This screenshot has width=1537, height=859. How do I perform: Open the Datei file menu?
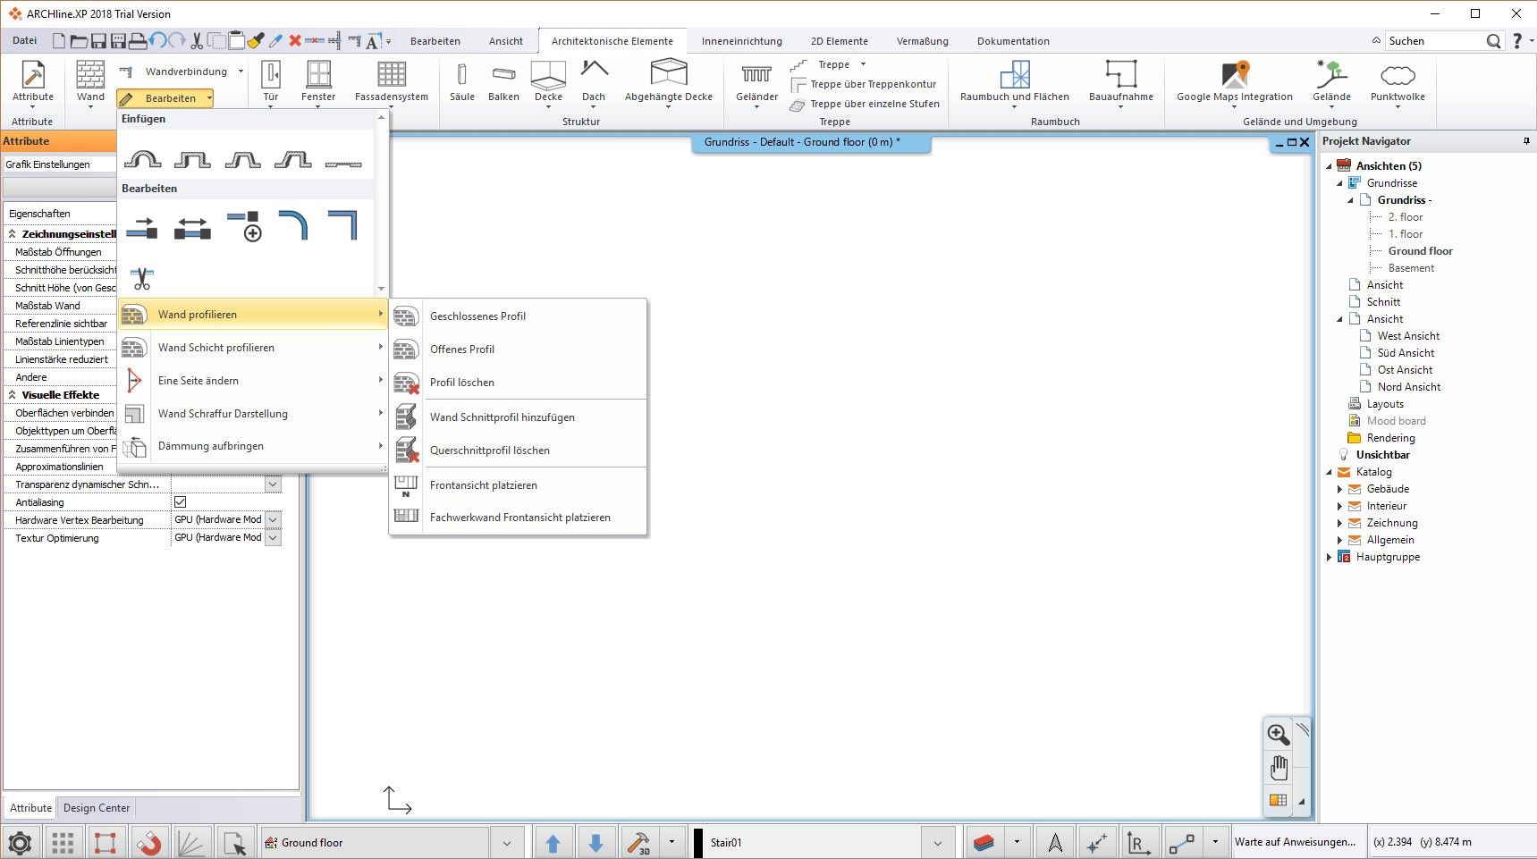(x=25, y=40)
